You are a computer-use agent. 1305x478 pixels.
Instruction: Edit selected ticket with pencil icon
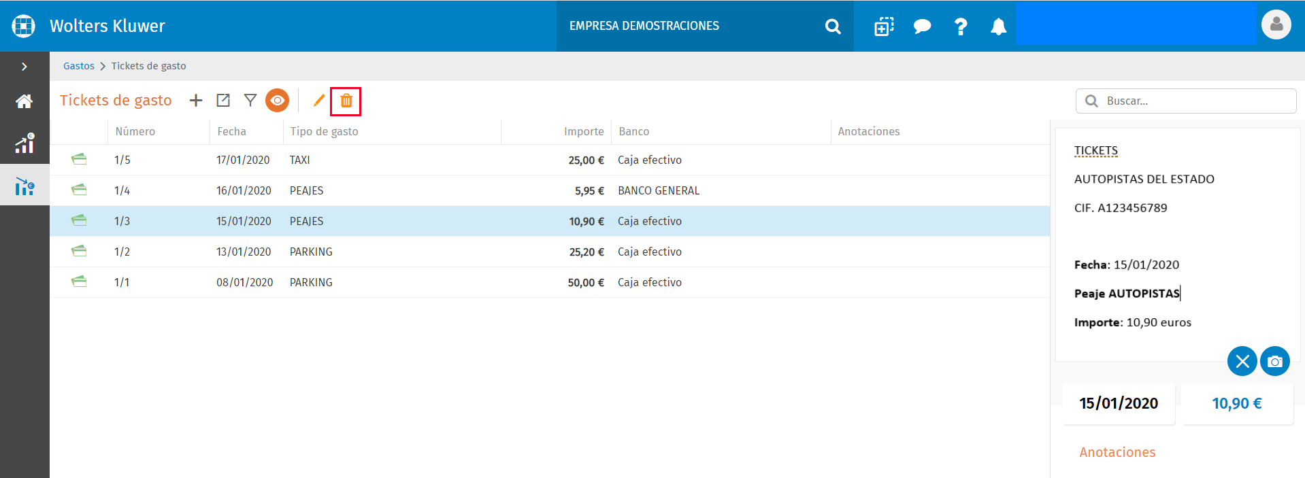(x=318, y=101)
